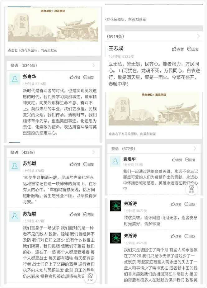Reply to 朱瀚涛's 4524楼 comment
Image resolution: width=207 pixels, height=288 pixels.
pyautogui.click(x=190, y=236)
